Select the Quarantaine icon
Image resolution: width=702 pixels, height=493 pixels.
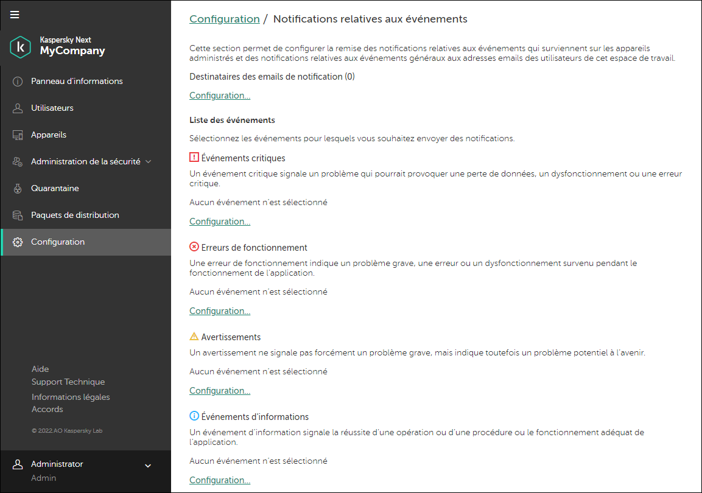pos(18,188)
